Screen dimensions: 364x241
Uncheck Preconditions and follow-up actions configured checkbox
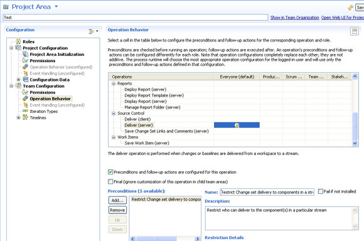tap(110, 172)
